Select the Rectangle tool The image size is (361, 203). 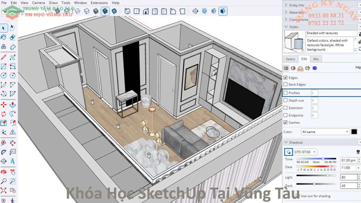(x=3, y=66)
